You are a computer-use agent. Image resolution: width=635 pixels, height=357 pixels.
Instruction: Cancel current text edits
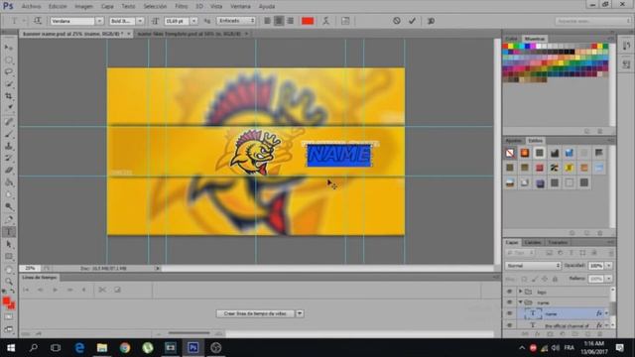[x=397, y=21]
